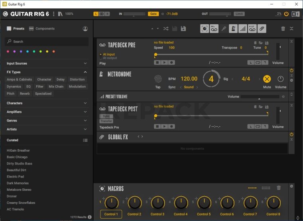Click the preset Search field
Image resolution: width=303 pixels, height=221 pixels.
(x=47, y=41)
